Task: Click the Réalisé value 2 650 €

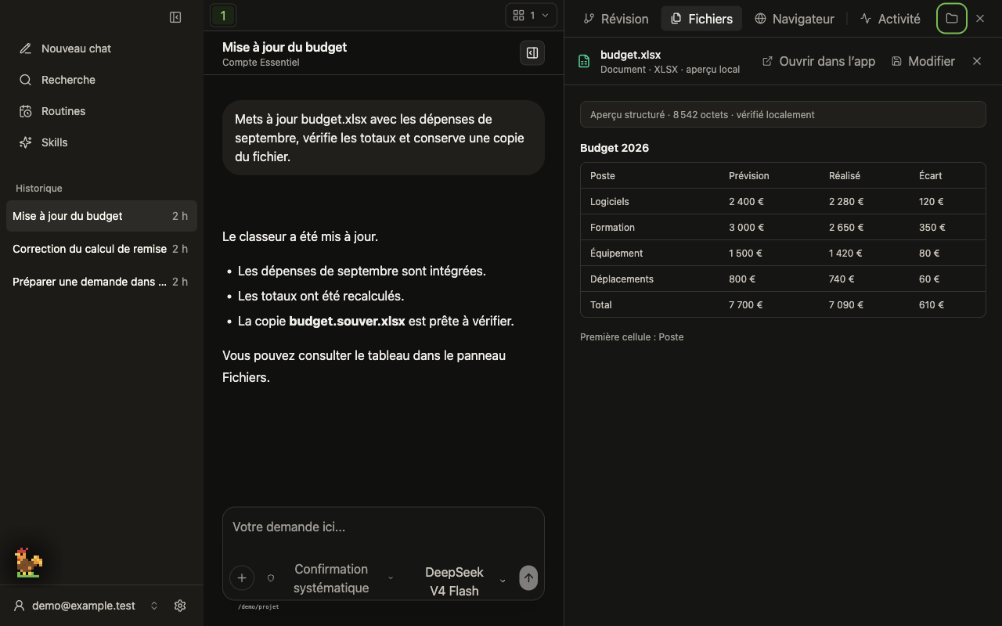Action: tap(846, 227)
